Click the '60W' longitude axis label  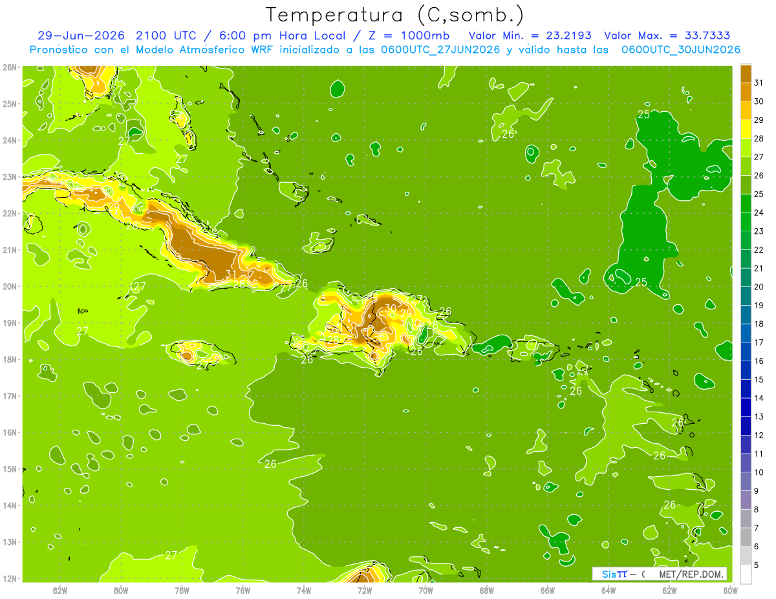[x=730, y=590]
